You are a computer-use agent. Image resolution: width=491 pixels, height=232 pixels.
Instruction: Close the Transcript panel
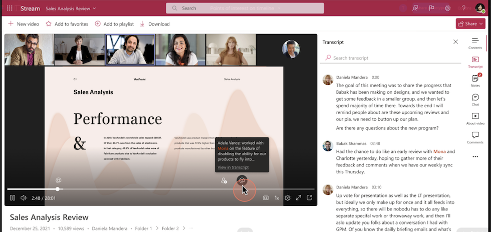click(x=455, y=42)
